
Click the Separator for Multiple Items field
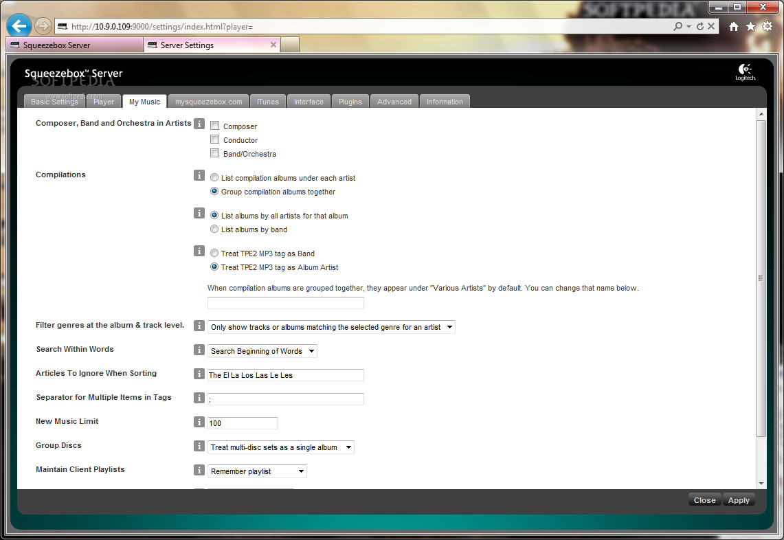click(x=286, y=399)
